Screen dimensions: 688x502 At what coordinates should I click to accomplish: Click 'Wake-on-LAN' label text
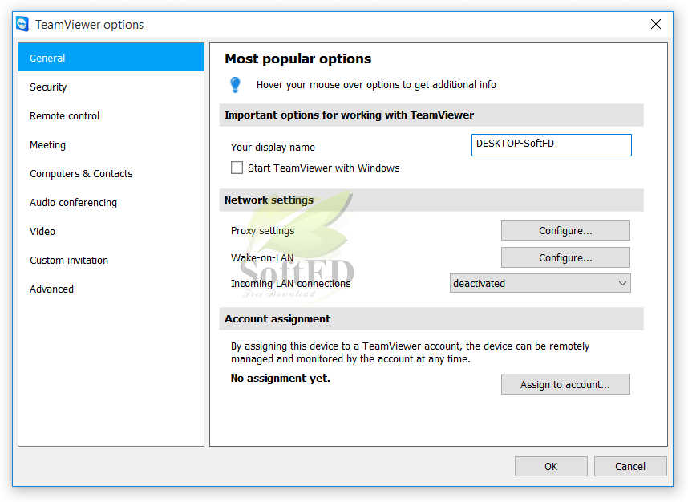point(262,258)
